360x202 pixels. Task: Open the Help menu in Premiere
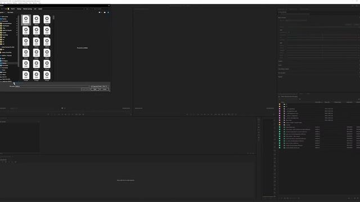(39, 3)
